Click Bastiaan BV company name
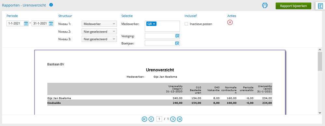This screenshot has height=126, width=325. pyautogui.click(x=56, y=64)
